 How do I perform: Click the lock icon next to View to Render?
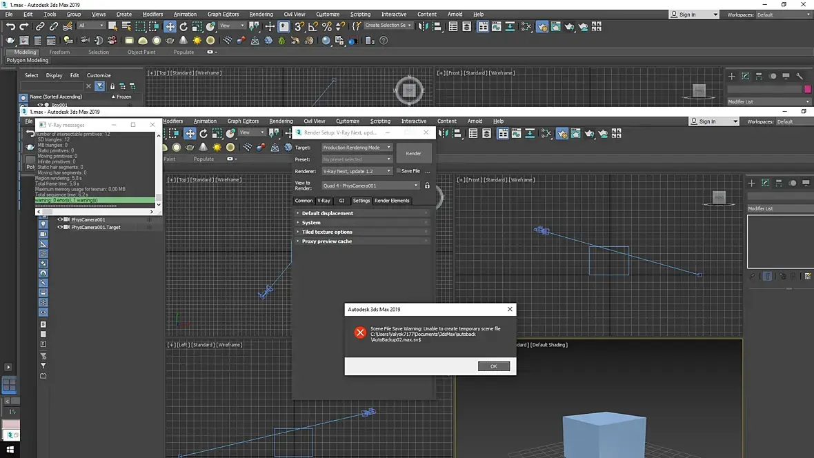[427, 186]
